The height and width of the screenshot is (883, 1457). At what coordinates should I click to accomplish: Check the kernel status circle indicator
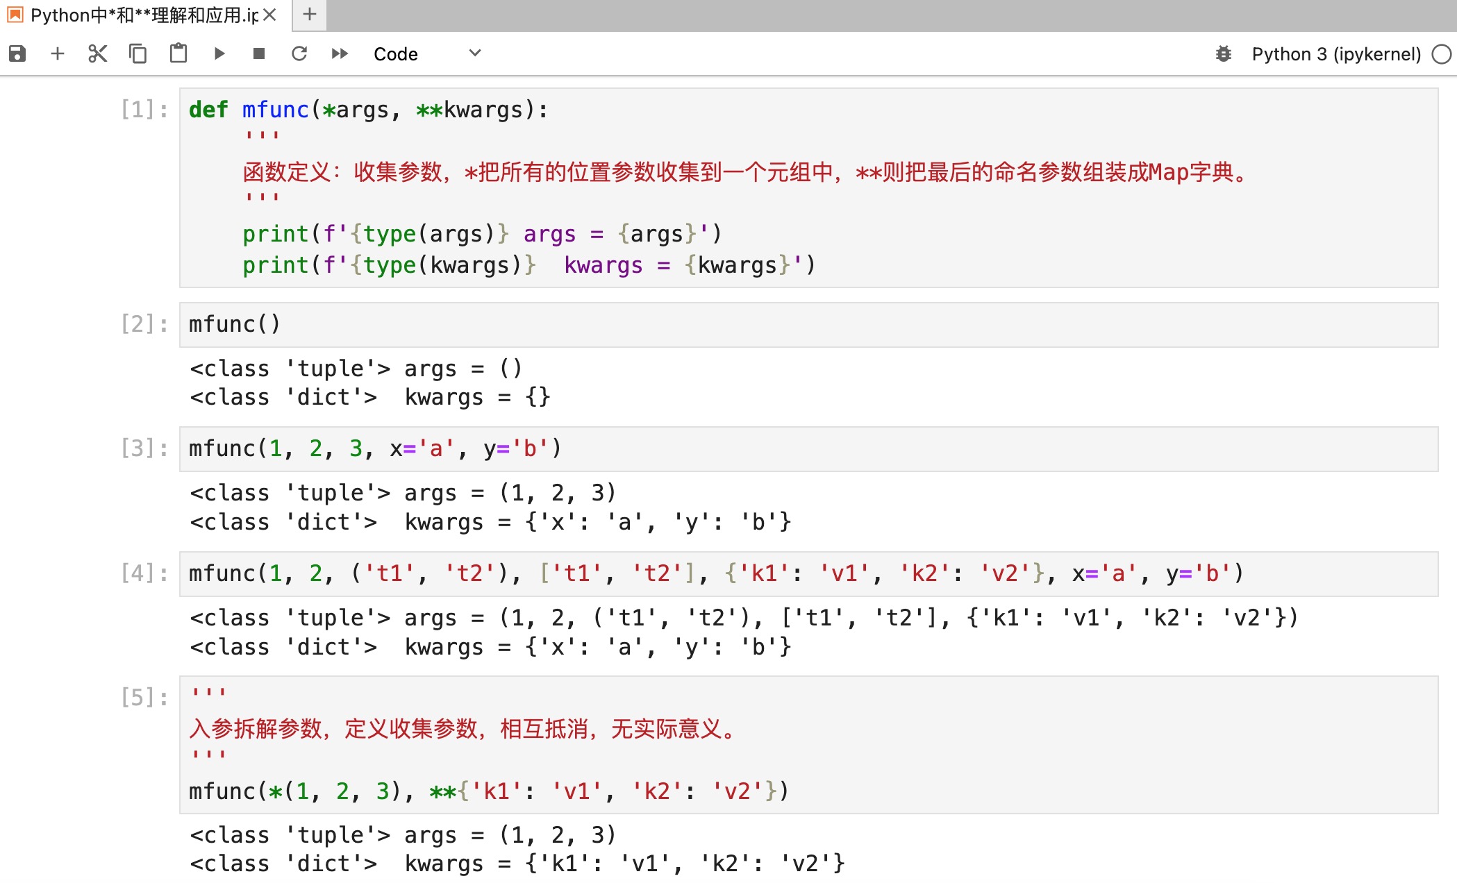click(1442, 54)
